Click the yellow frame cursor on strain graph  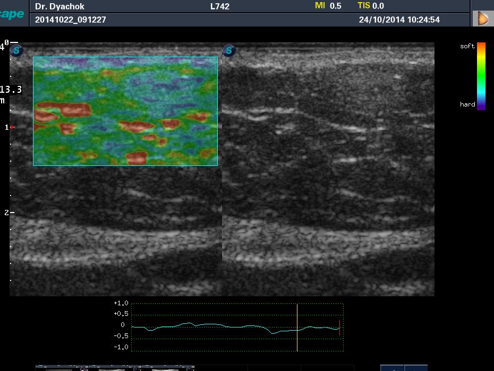(x=297, y=328)
